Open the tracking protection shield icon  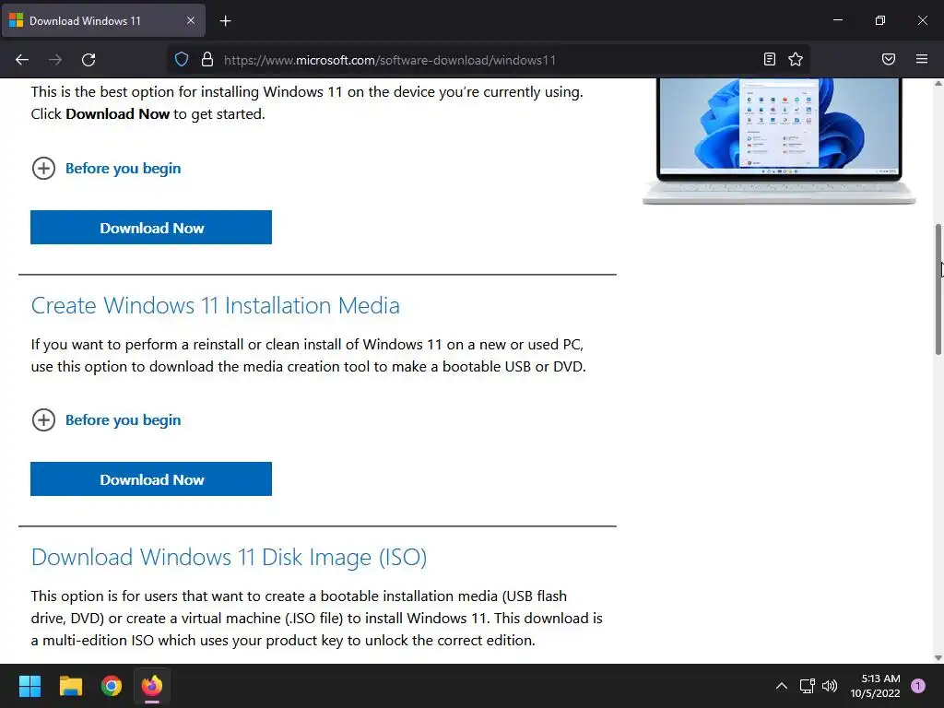pyautogui.click(x=182, y=60)
